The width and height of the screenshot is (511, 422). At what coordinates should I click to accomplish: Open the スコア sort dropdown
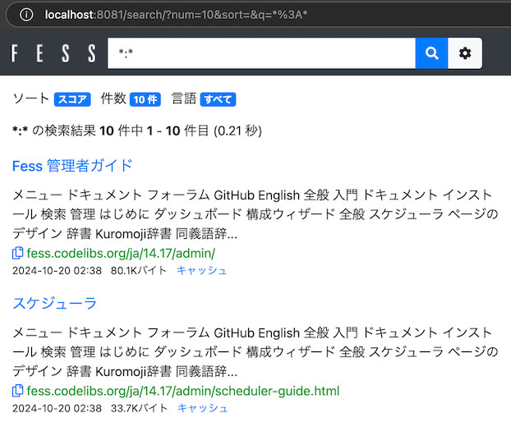[x=72, y=99]
